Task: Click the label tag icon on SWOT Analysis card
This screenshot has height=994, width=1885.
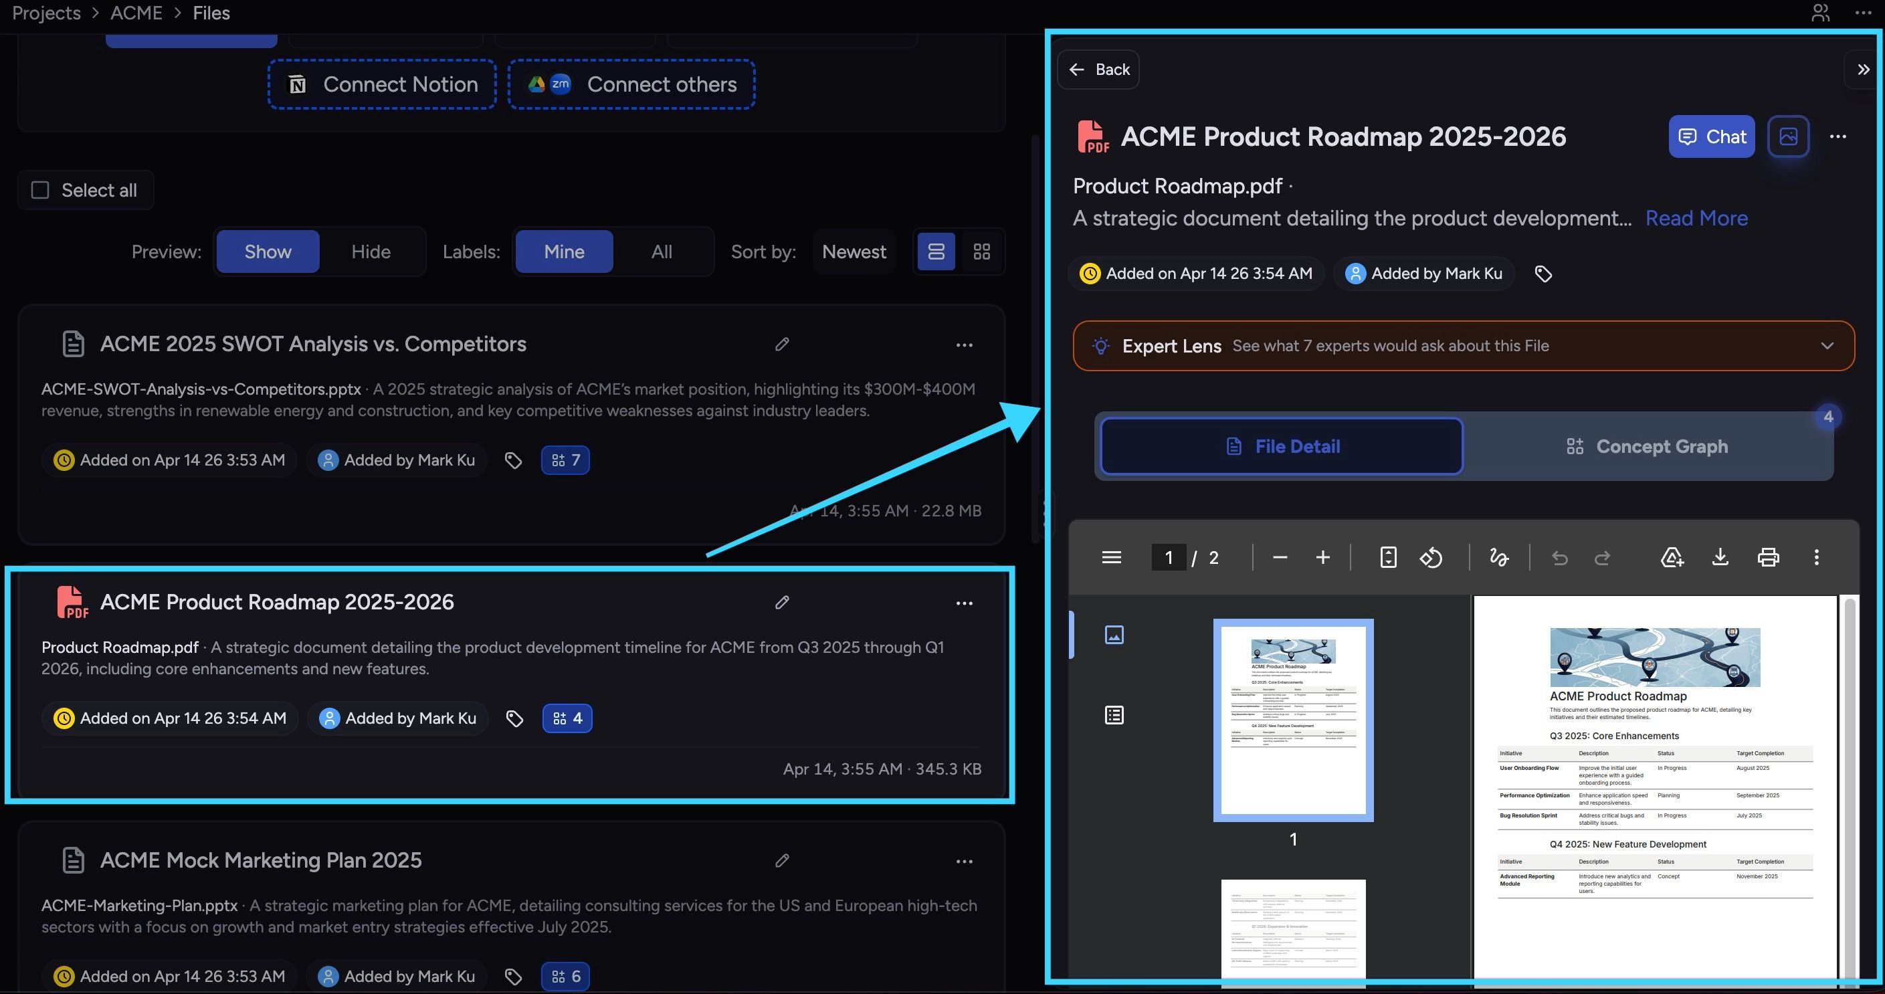Action: pyautogui.click(x=513, y=460)
